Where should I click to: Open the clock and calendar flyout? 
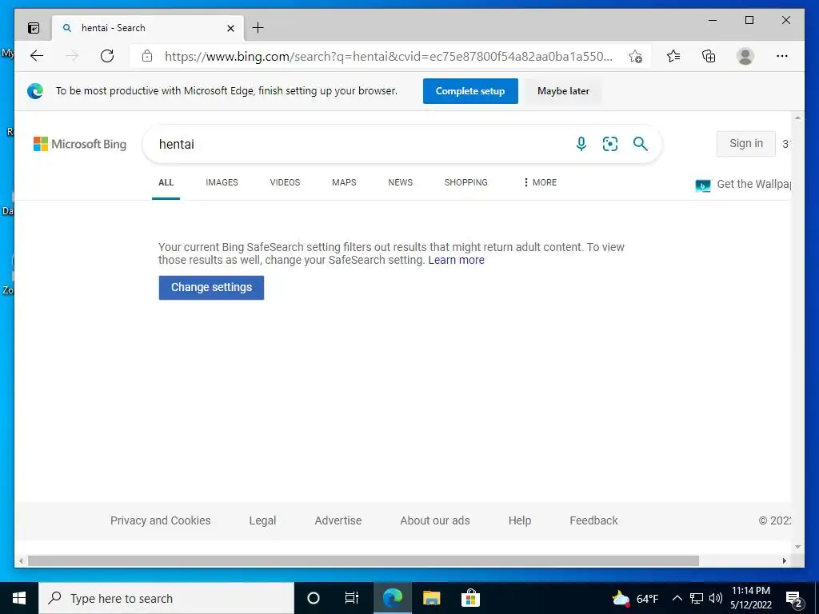pos(751,598)
